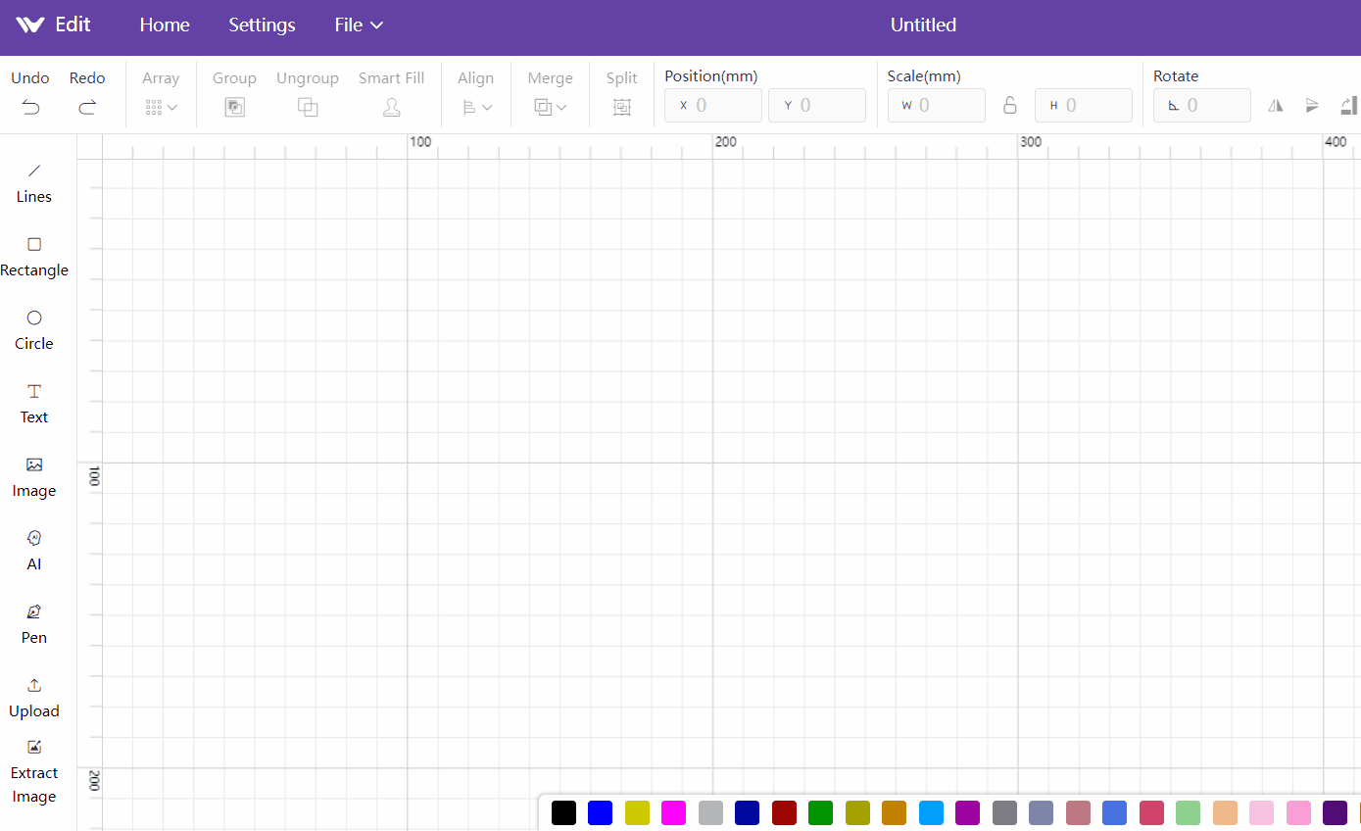Click the Scale height input field
The height and width of the screenshot is (831, 1361).
1084,106
